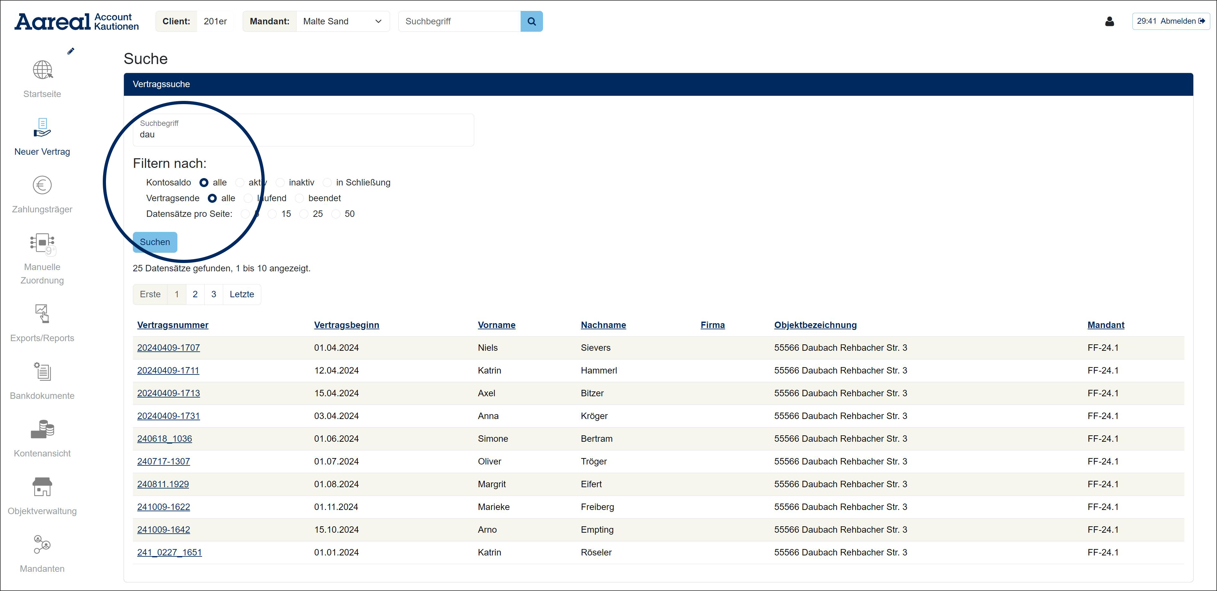Click the pencil edit icon above sidebar
The height and width of the screenshot is (591, 1217).
click(71, 51)
